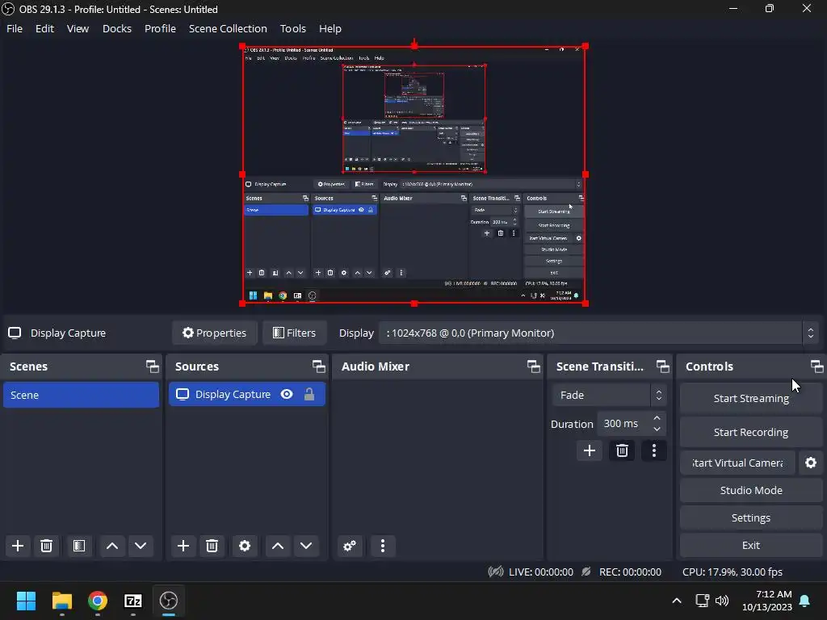Open Display monitor dropdown
The height and width of the screenshot is (620, 827).
tap(598, 333)
